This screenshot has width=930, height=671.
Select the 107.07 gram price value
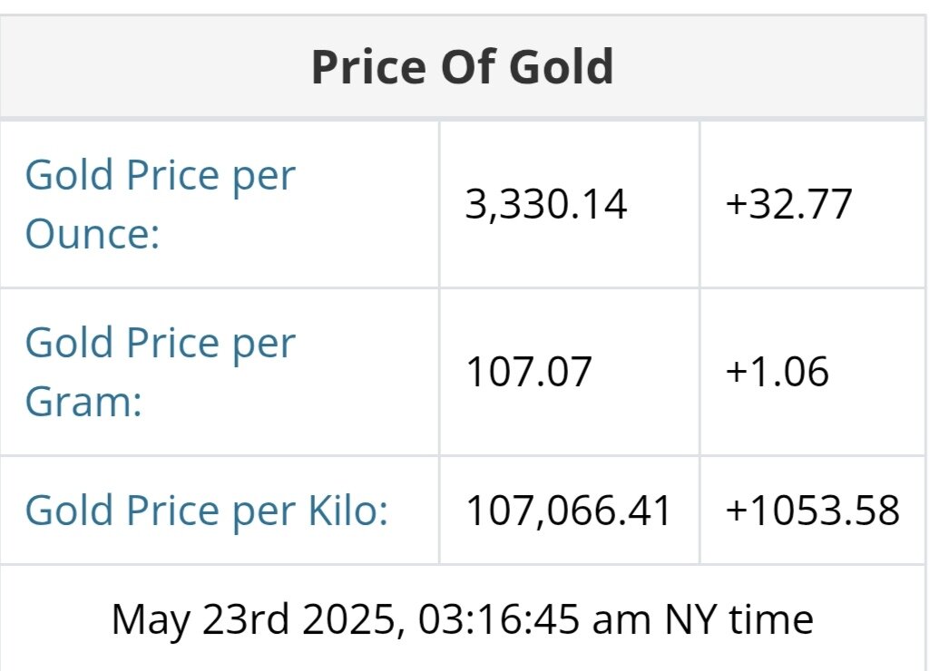tap(528, 372)
